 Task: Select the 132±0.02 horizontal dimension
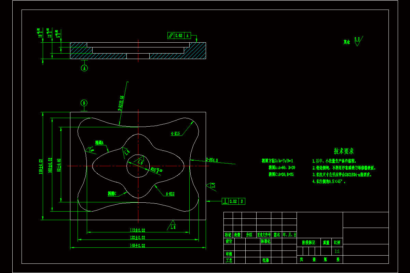[x=137, y=238]
